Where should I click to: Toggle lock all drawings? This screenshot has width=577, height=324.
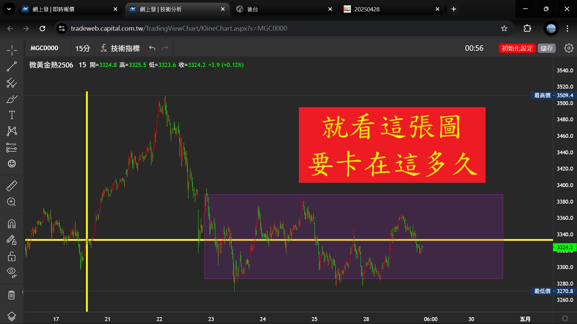pos(12,256)
